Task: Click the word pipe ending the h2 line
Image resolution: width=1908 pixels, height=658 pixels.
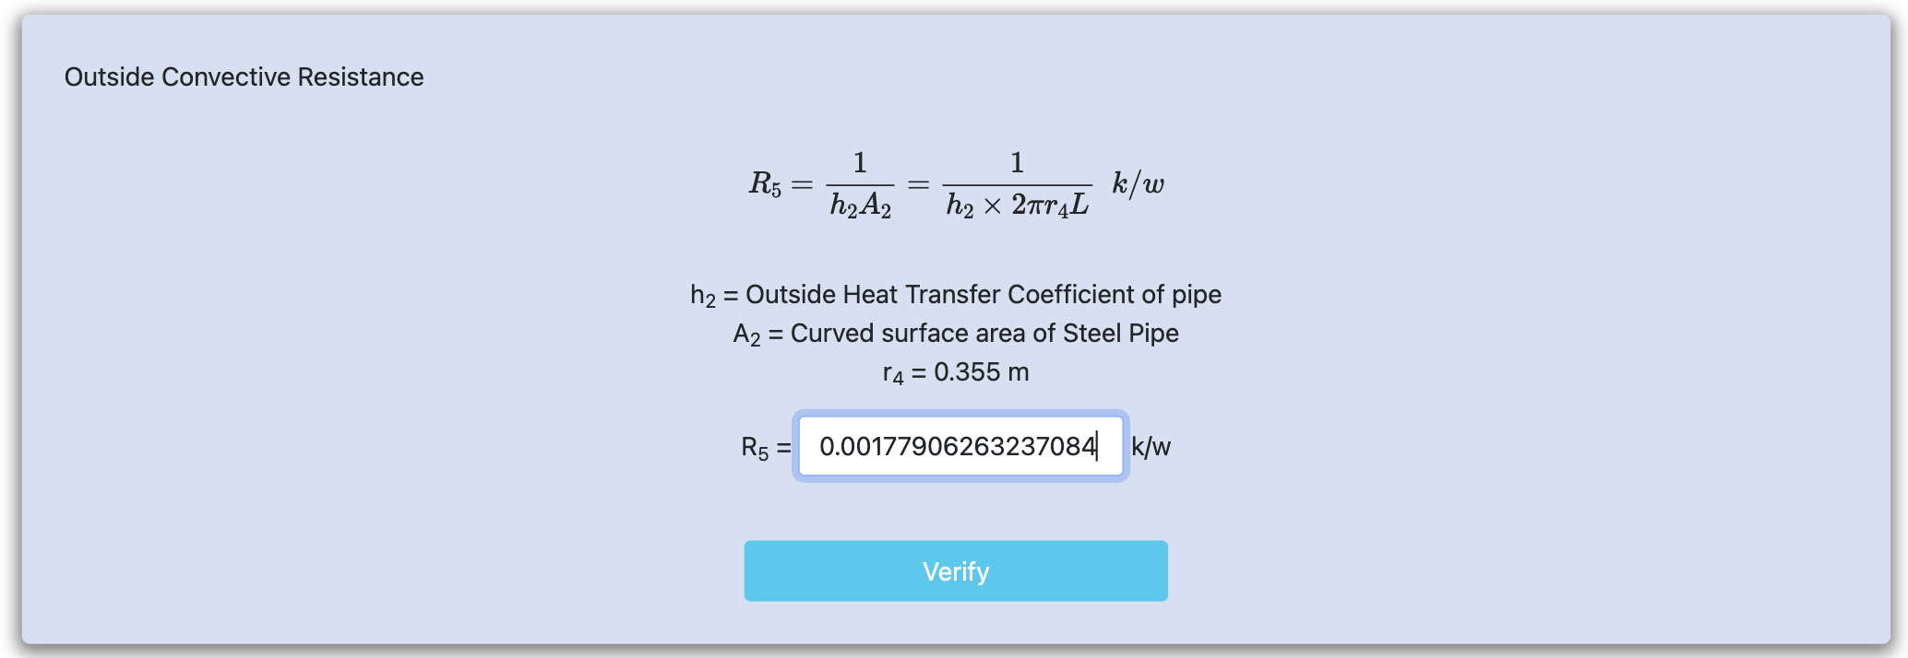Action: 1197,294
